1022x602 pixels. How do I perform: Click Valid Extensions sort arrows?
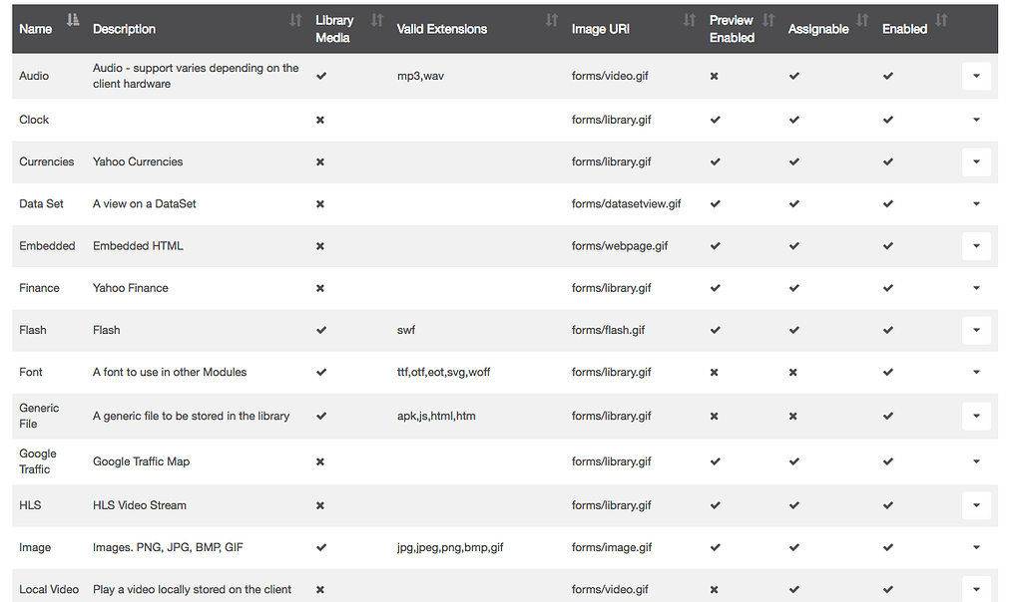(552, 21)
